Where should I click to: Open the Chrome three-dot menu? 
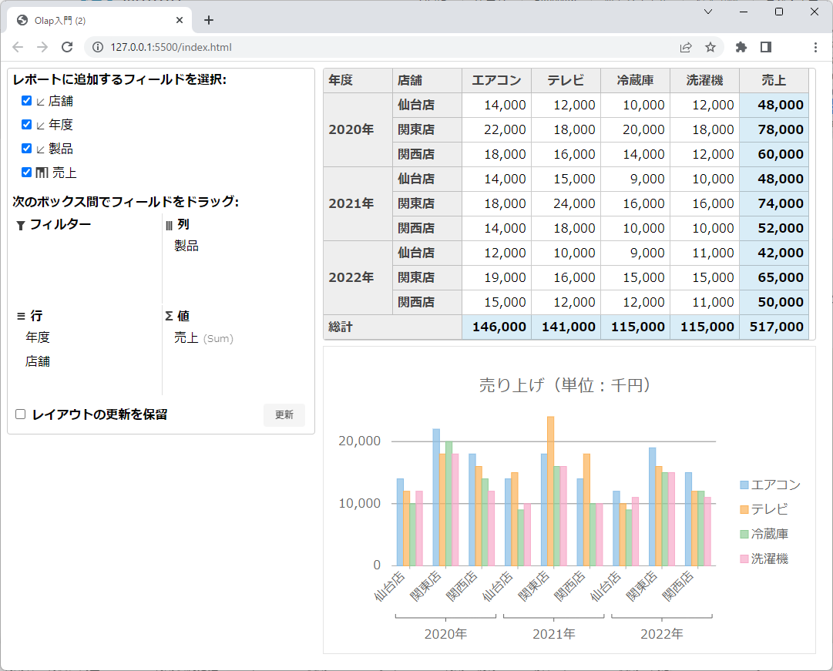pyautogui.click(x=815, y=47)
